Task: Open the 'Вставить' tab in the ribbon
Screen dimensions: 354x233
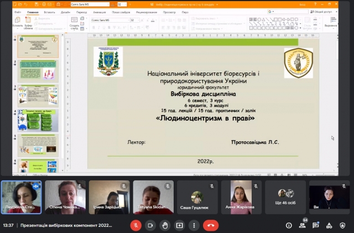Action: point(50,11)
